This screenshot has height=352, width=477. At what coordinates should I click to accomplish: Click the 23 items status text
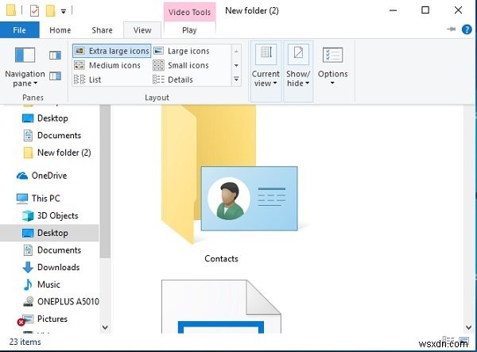25,342
